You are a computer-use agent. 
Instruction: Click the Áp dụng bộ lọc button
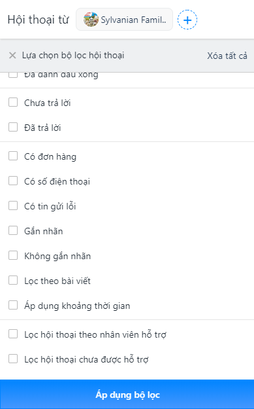point(127,395)
